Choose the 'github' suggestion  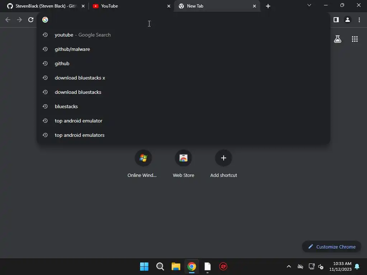click(x=183, y=63)
